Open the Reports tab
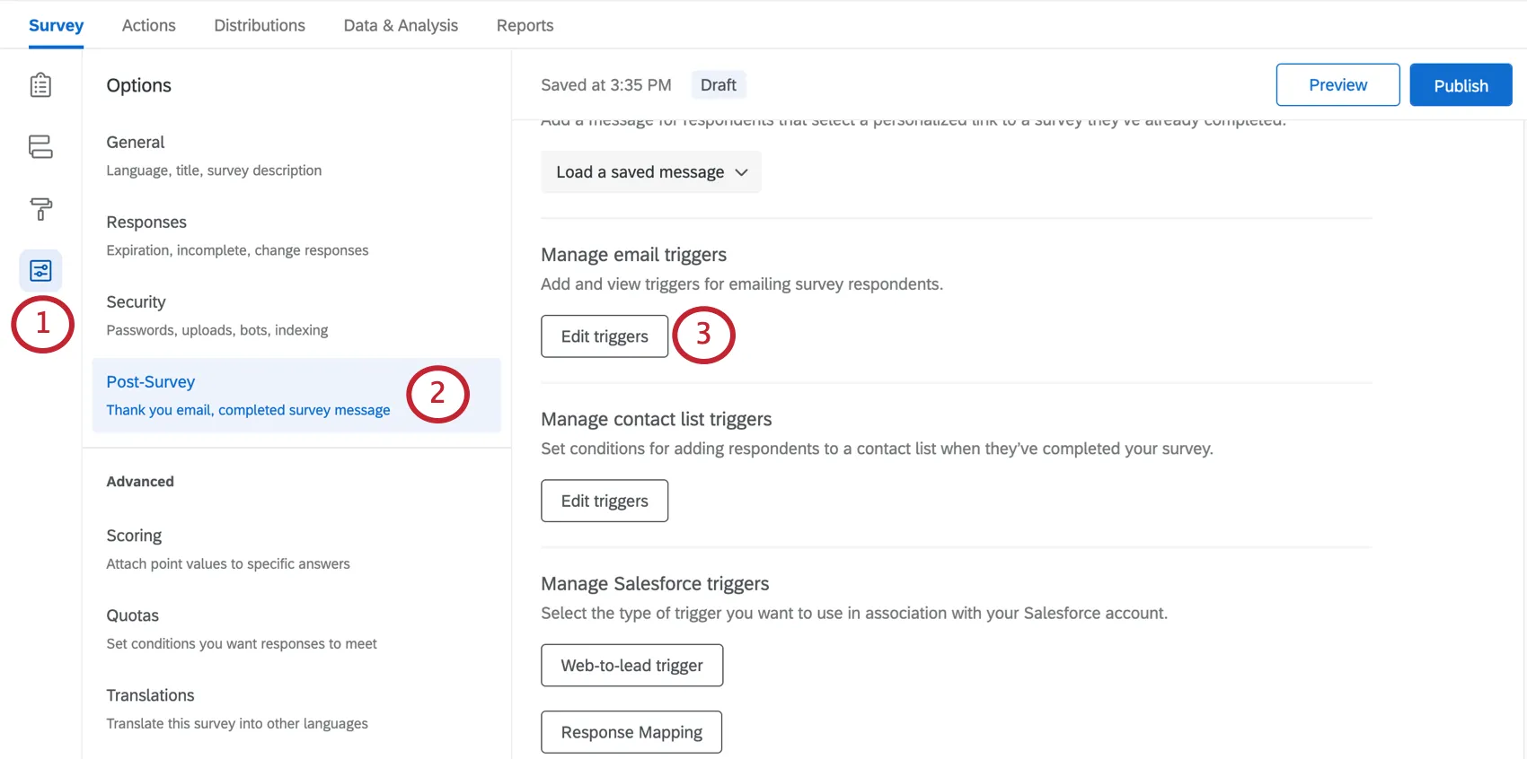 tap(525, 25)
